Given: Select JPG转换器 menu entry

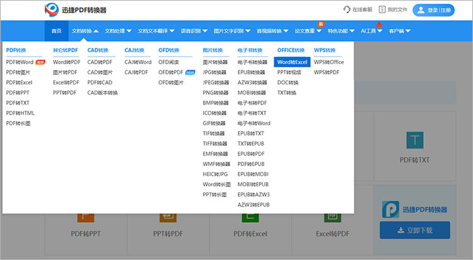Looking at the screenshot, I should click(x=214, y=72).
